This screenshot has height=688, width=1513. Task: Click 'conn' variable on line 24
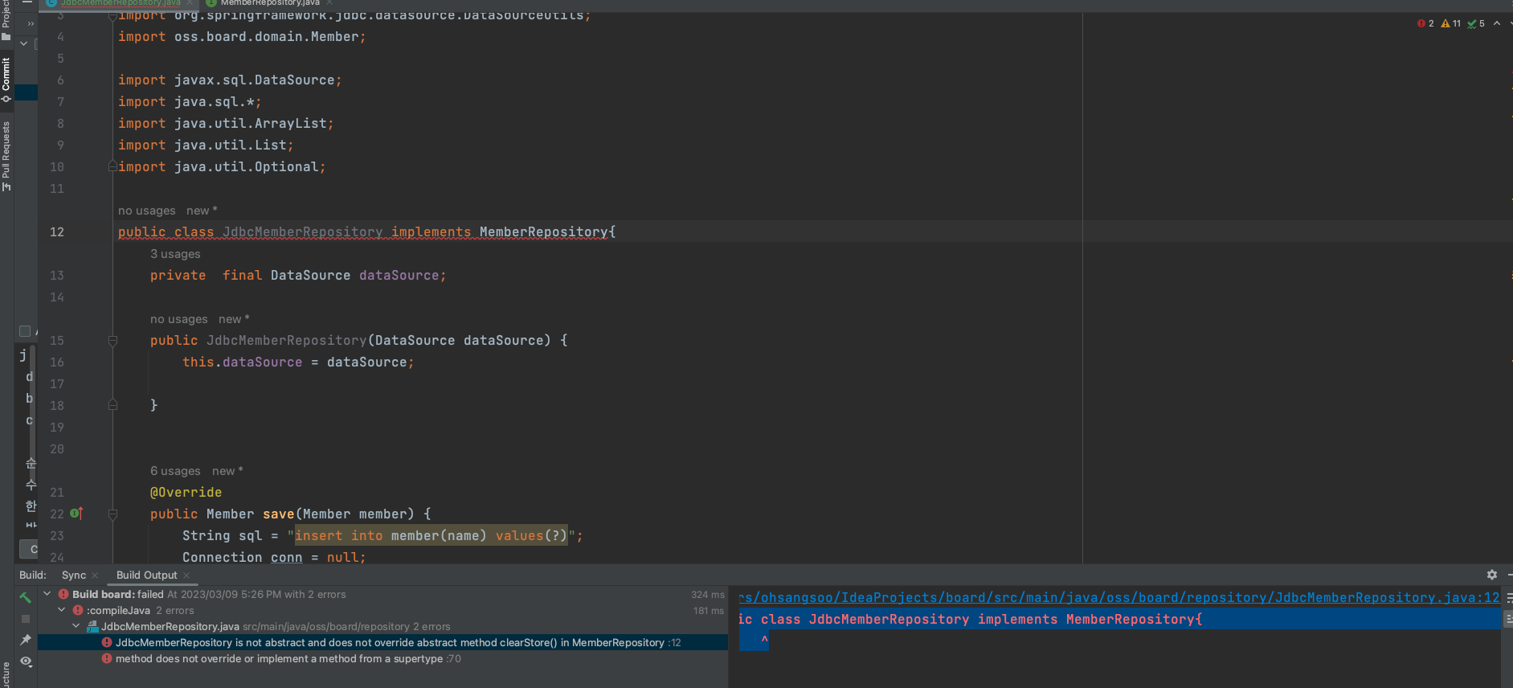(286, 557)
